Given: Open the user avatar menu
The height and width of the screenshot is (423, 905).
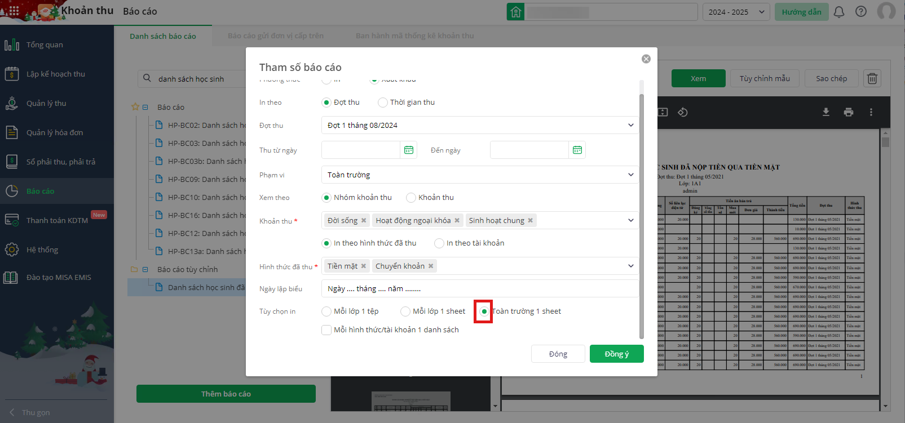Looking at the screenshot, I should pyautogui.click(x=886, y=11).
